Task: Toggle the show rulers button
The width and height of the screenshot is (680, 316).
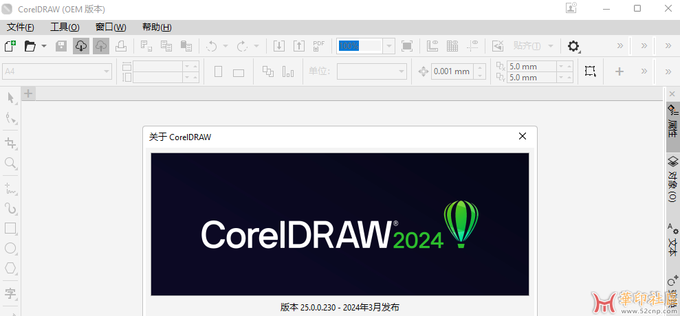Action: [x=432, y=46]
